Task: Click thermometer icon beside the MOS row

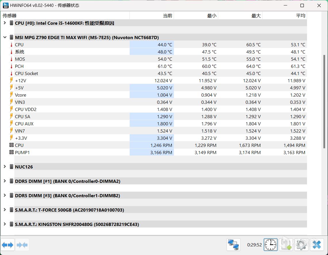Action: coord(11,59)
